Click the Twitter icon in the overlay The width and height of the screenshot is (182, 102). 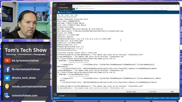click(7, 78)
